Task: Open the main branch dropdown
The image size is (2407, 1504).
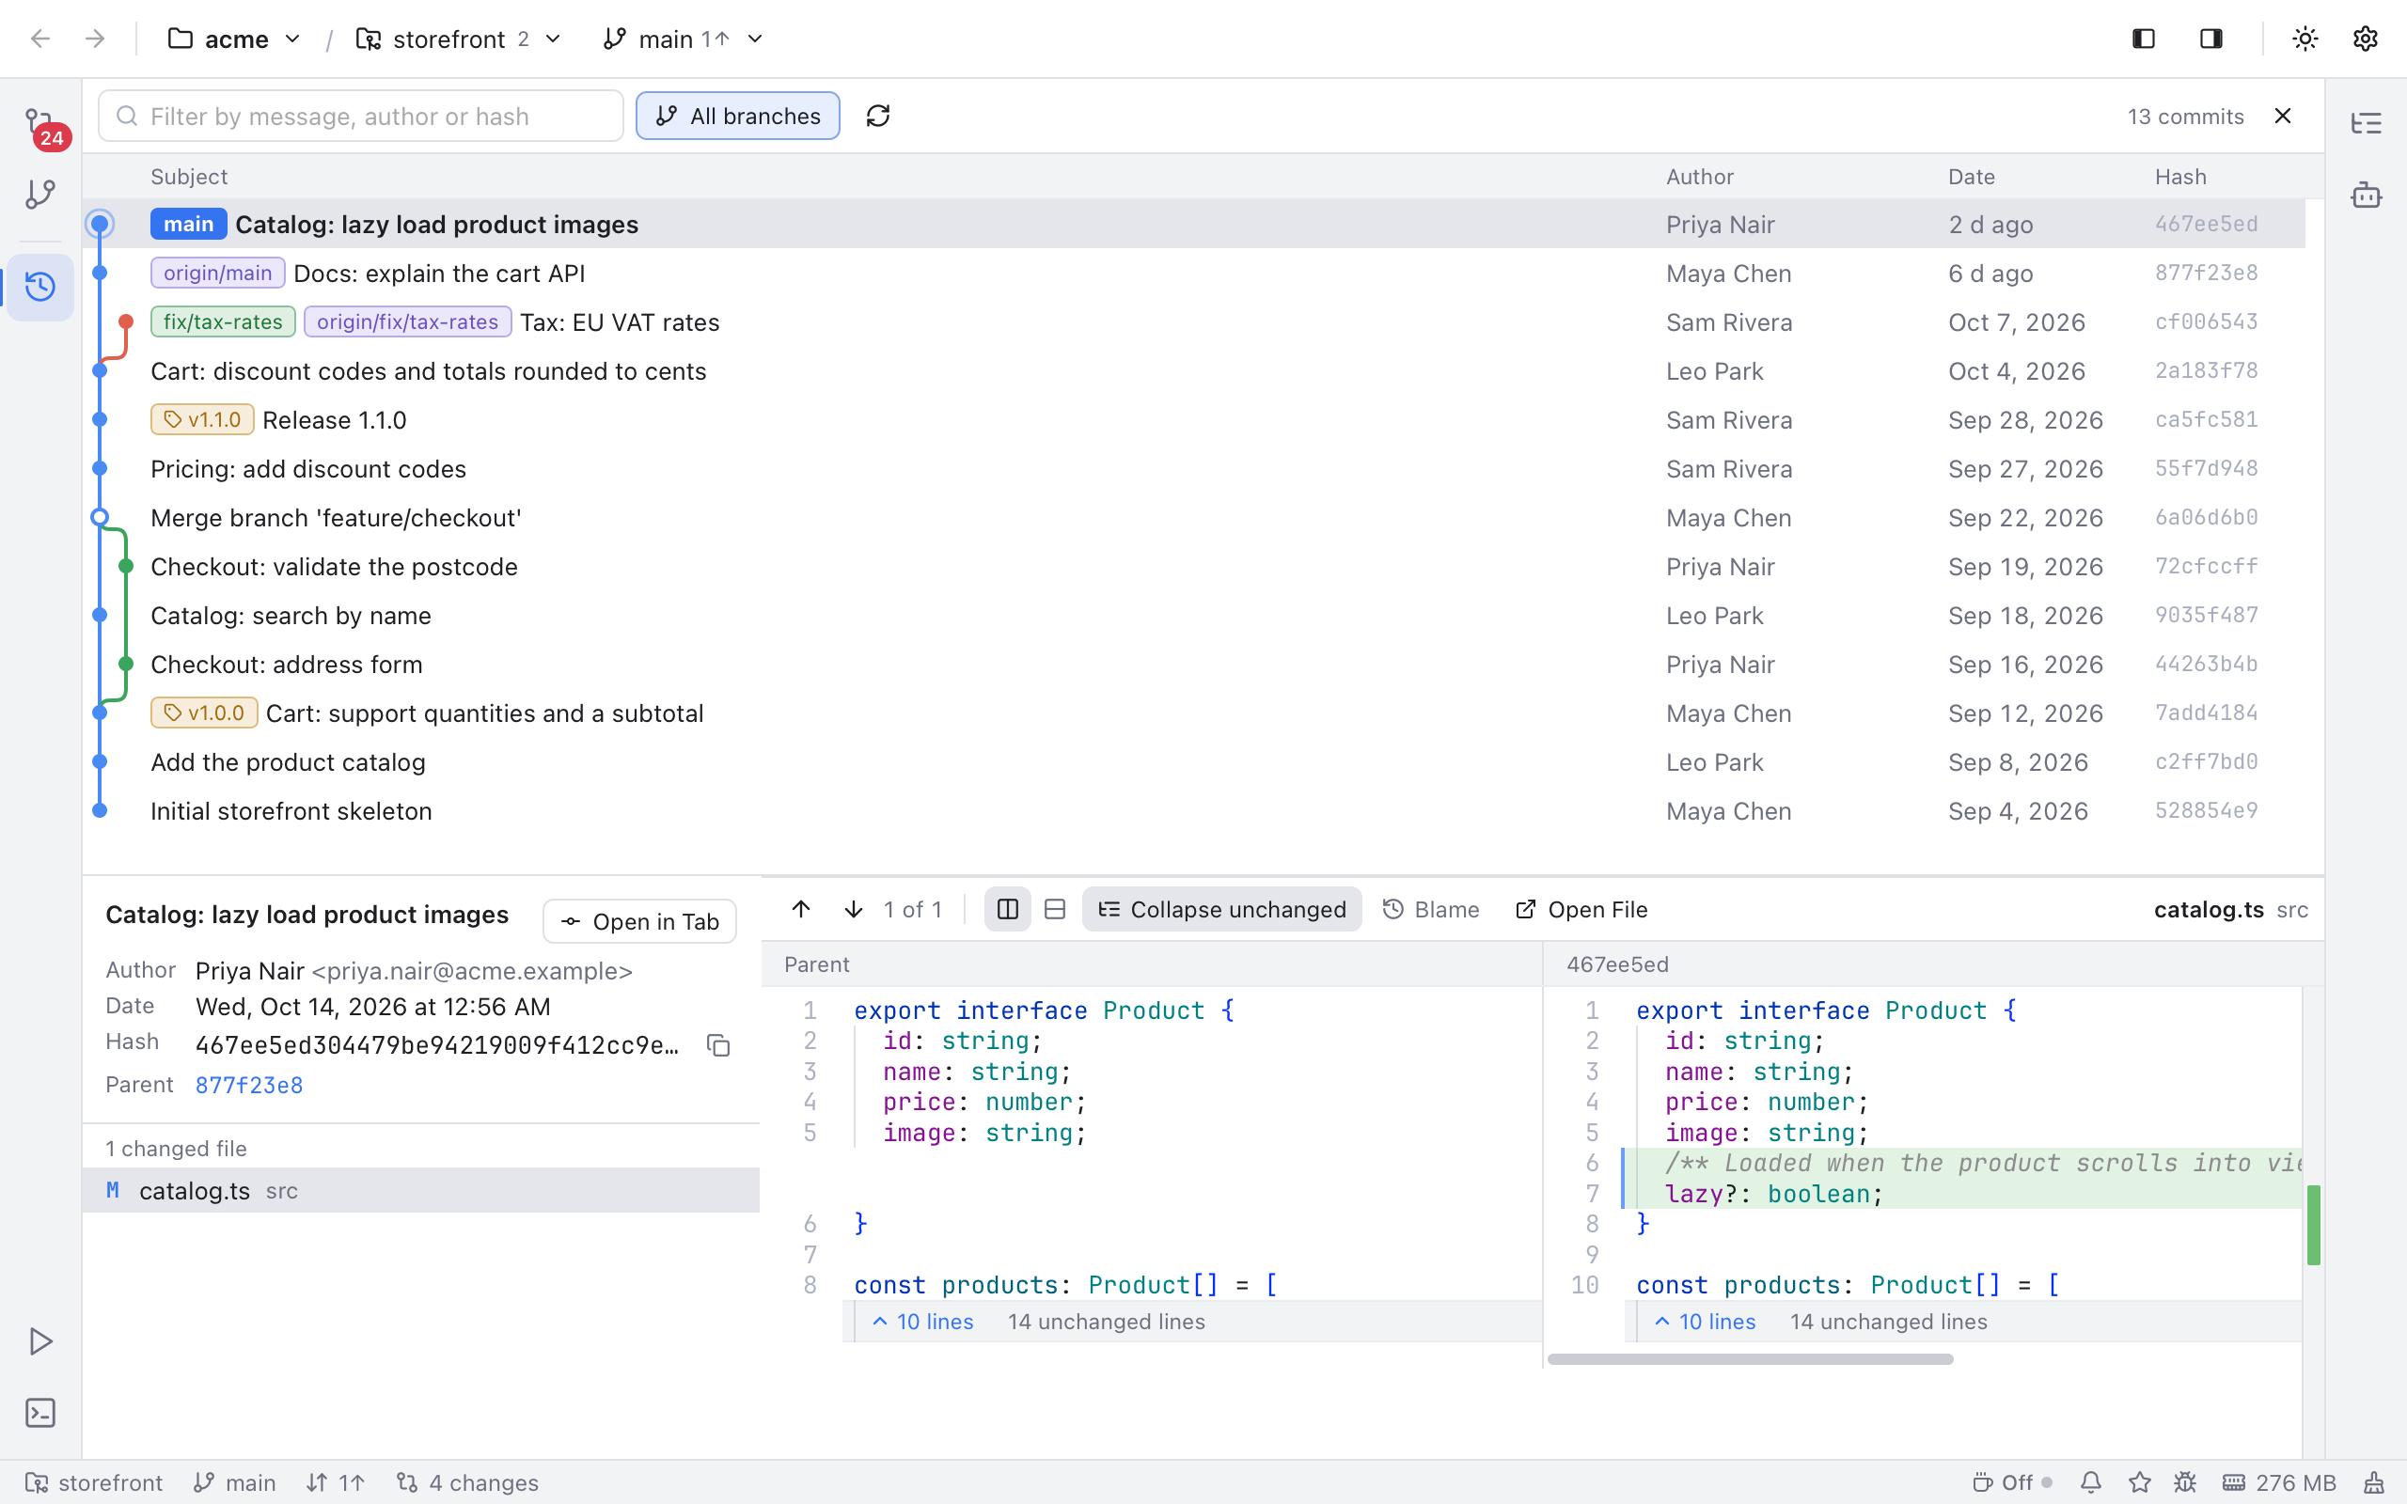Action: [x=684, y=39]
